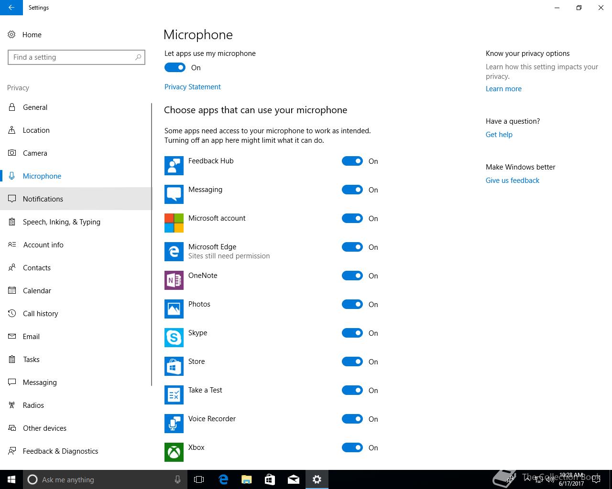Click the Learn more link
612x489 pixels.
(x=503, y=89)
